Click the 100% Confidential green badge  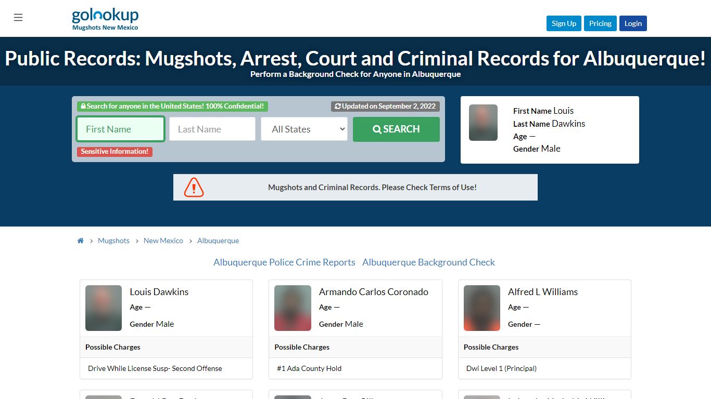172,107
